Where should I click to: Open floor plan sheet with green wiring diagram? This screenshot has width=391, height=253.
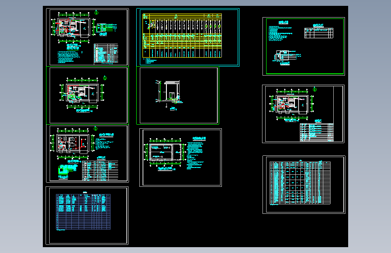pos(87,37)
